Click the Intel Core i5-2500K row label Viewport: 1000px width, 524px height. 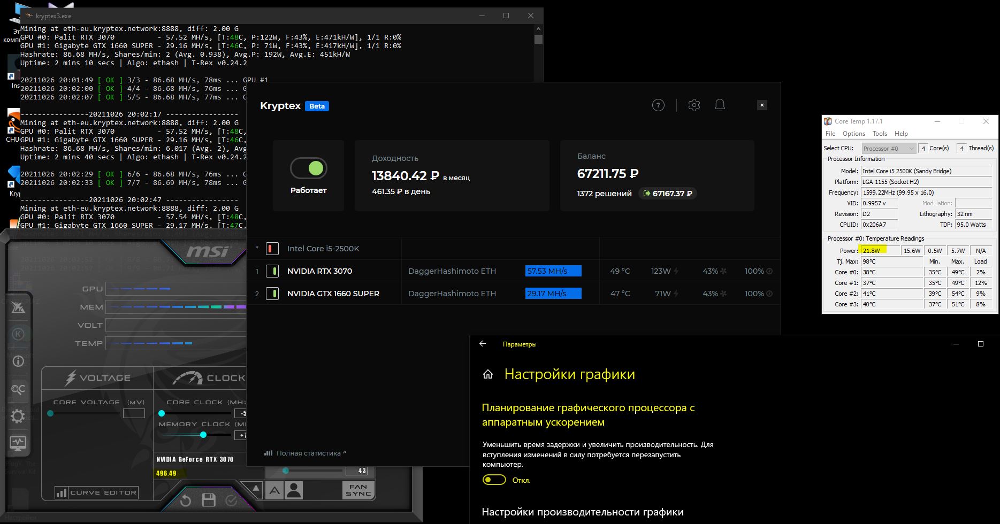pyautogui.click(x=323, y=249)
